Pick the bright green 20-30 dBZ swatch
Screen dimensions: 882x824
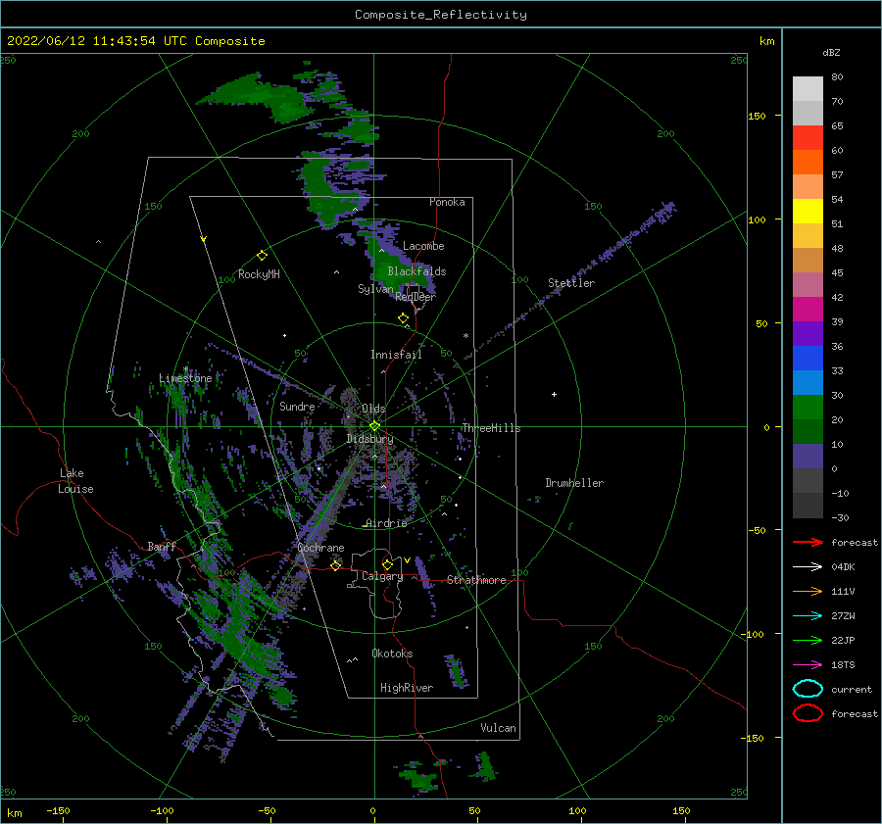point(808,408)
